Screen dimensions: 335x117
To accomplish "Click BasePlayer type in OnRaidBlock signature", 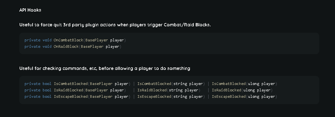I will 92,46.
